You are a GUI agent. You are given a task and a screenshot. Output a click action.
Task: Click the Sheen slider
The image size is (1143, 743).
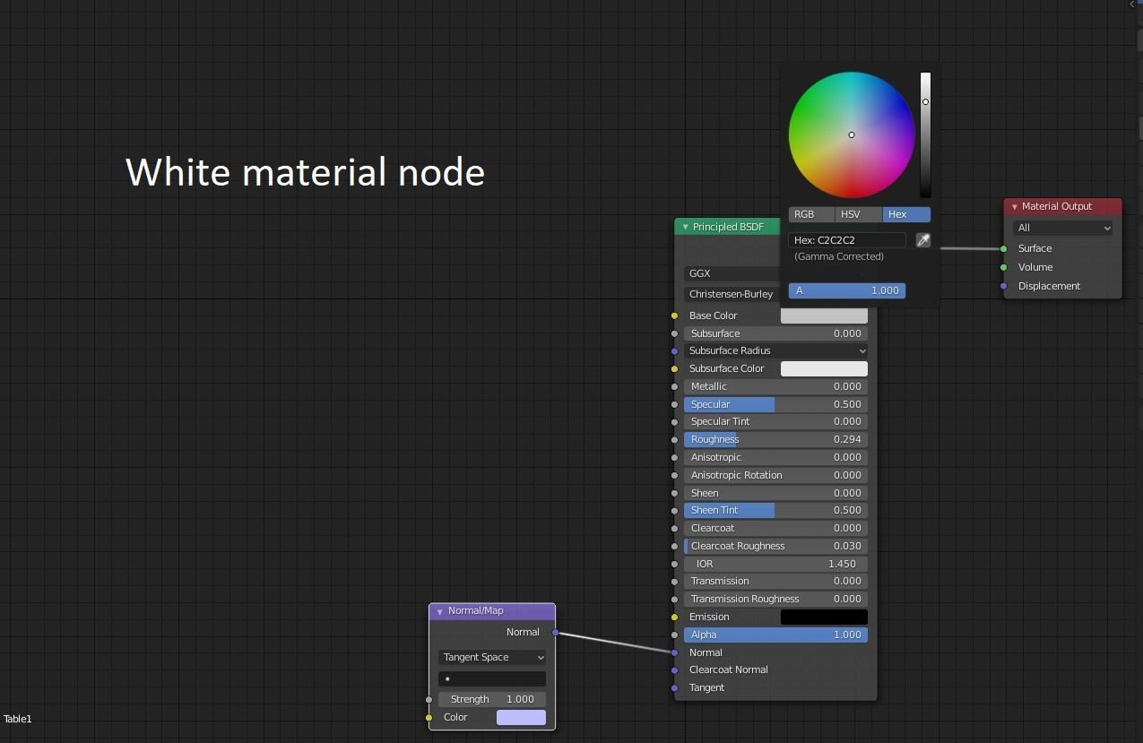[775, 493]
